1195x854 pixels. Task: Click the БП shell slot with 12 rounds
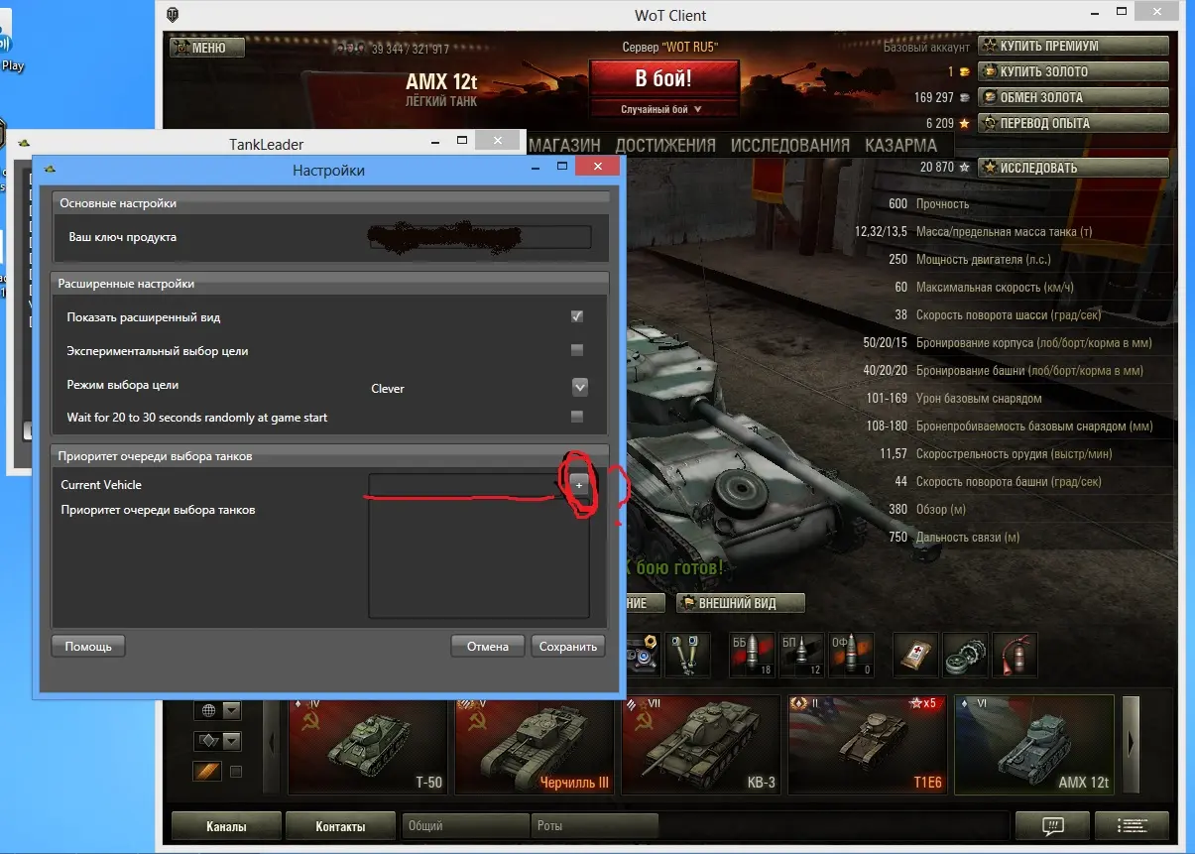point(802,656)
